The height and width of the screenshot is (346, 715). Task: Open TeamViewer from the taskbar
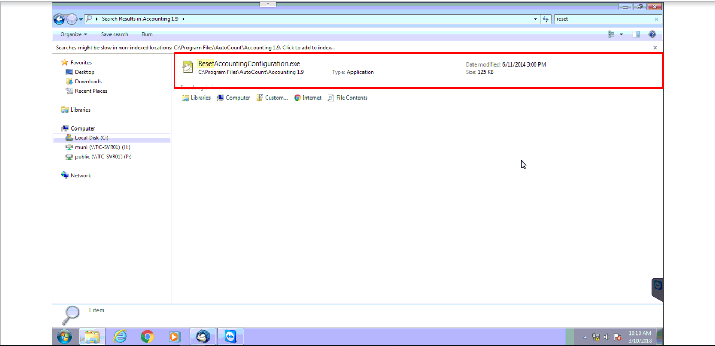230,337
